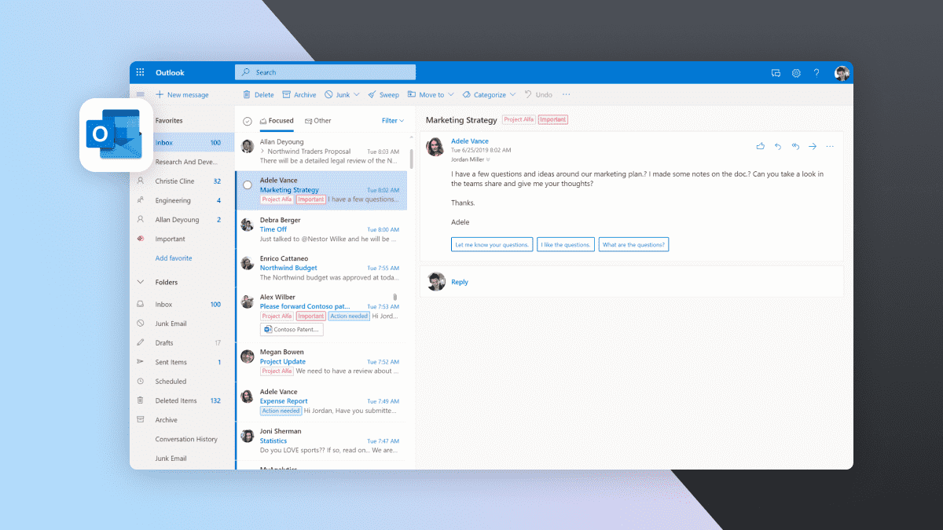The image size is (943, 530).
Task: Run Sweep on the inbox
Action: point(383,94)
